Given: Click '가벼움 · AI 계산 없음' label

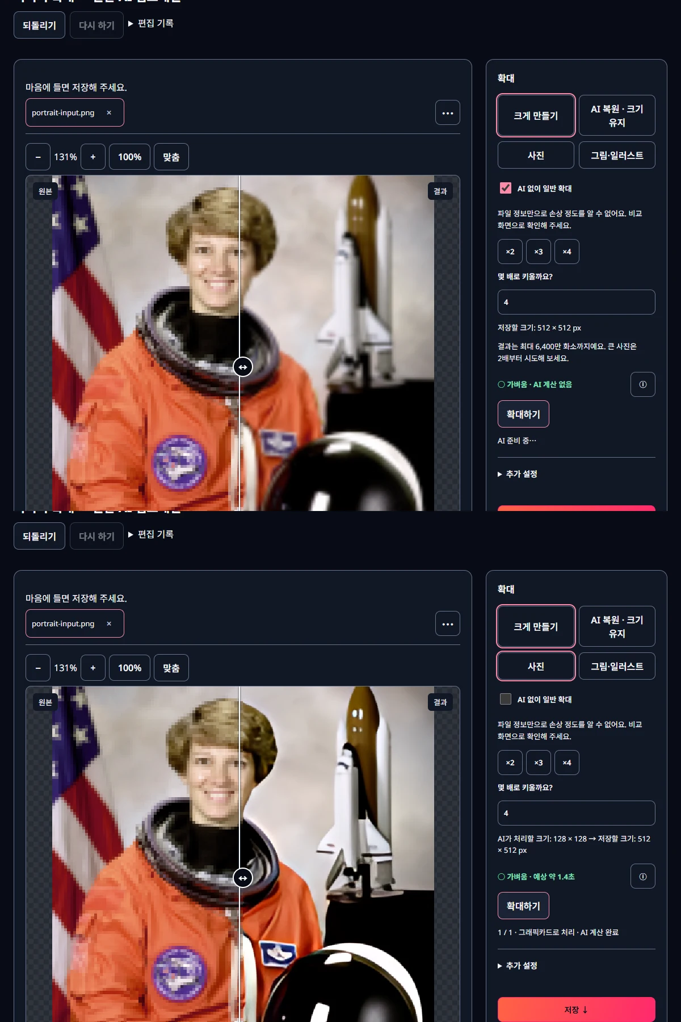Looking at the screenshot, I should [535, 384].
